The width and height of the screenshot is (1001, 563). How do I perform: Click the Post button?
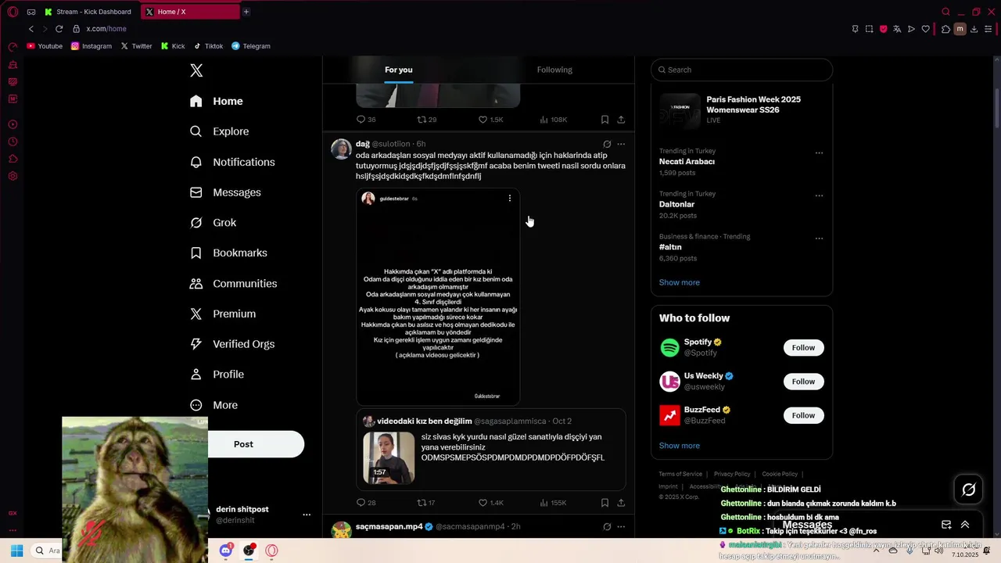(244, 444)
